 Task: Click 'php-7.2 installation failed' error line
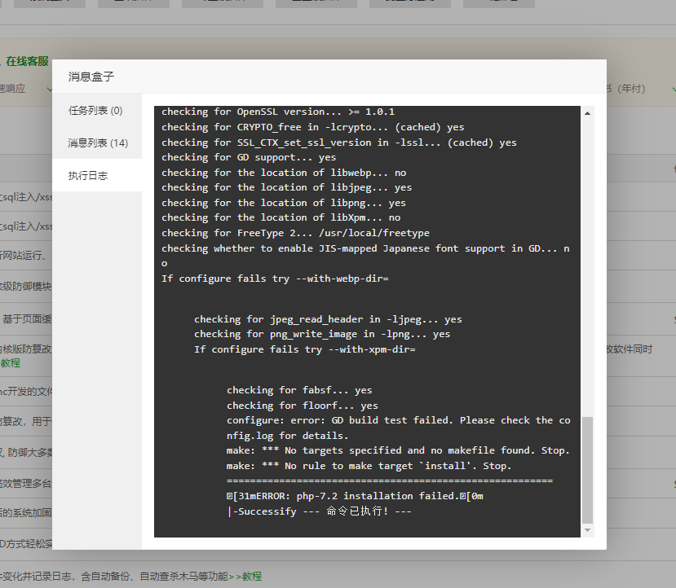(x=355, y=496)
